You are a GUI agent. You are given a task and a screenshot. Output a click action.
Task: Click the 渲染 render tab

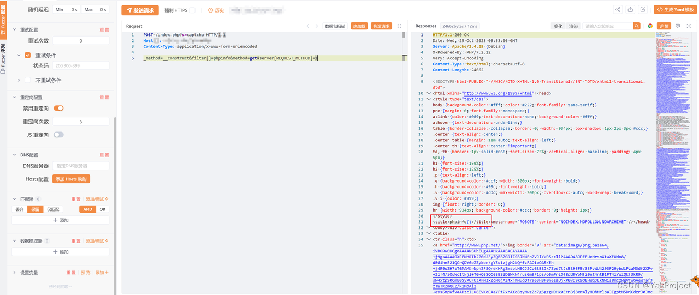573,26
